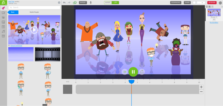Click the library panel scrollbar

pyautogui.click(x=61, y=27)
